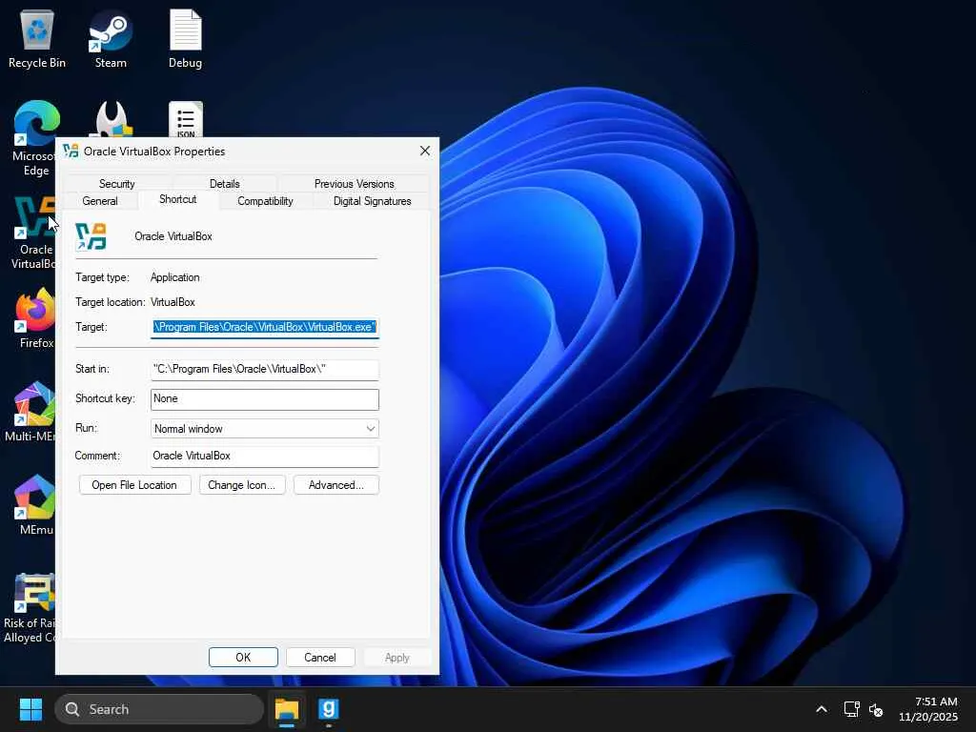The height and width of the screenshot is (732, 976).
Task: Close the Oracle VirtualBox Properties dialog
Action: tap(425, 152)
